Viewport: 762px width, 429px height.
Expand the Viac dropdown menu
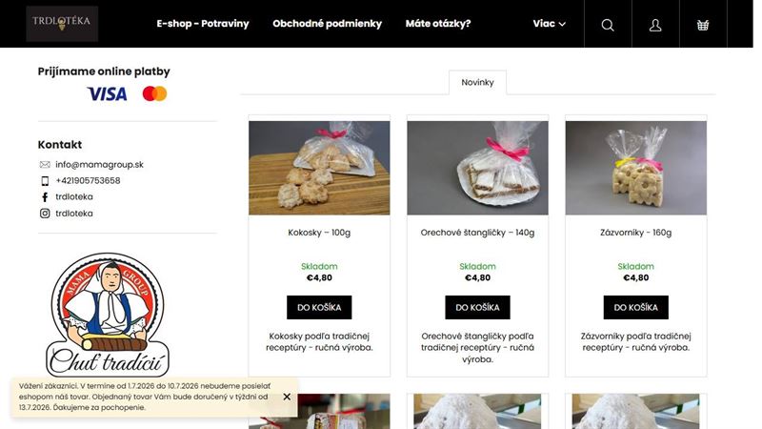[x=549, y=23]
